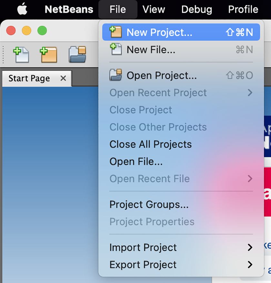
Task: Open the View menu
Action: 154,9
